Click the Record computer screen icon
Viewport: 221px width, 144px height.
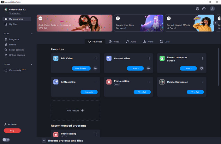click(162, 58)
